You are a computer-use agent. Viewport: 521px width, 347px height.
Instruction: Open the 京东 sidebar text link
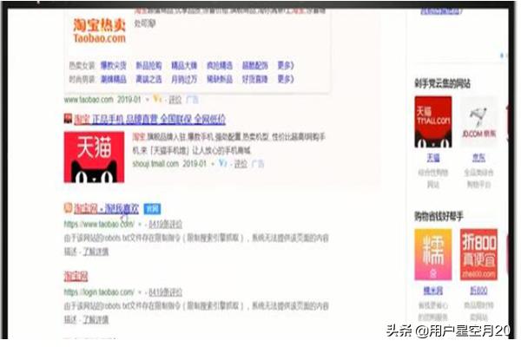(x=478, y=158)
